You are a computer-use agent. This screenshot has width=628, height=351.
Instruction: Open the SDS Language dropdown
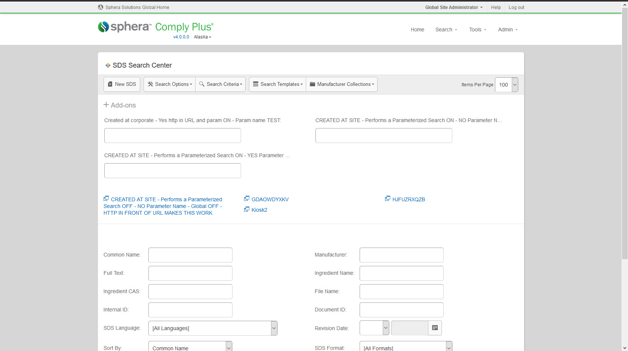(x=213, y=328)
